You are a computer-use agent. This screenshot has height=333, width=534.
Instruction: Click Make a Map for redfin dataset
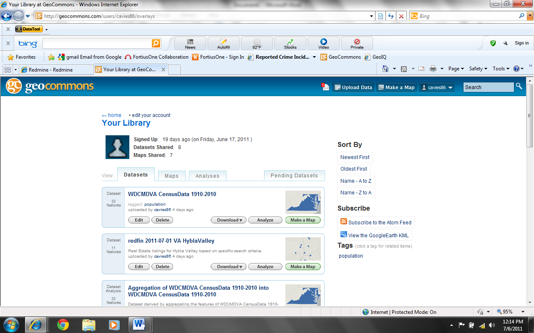[303, 267]
